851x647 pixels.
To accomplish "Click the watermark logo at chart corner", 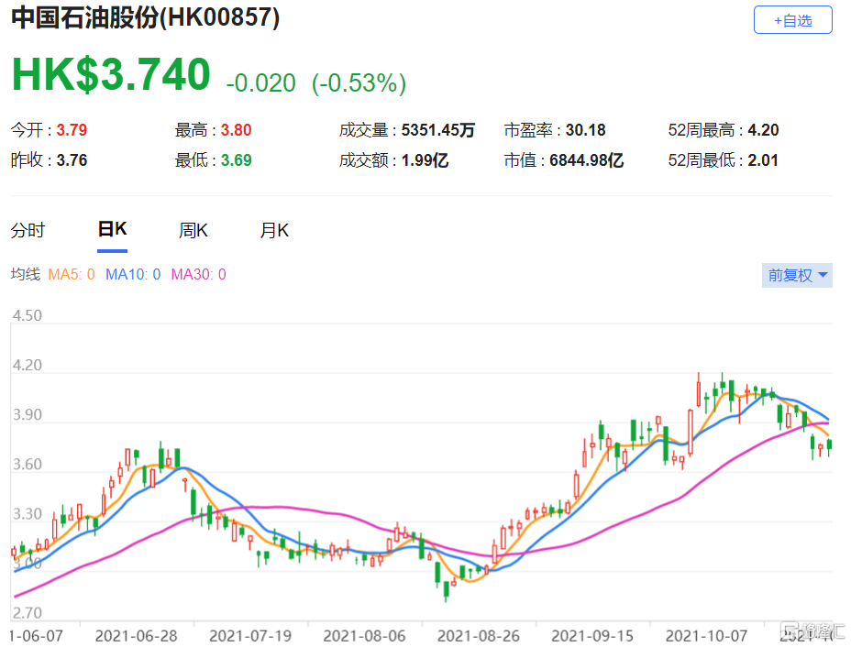I will tap(812, 631).
